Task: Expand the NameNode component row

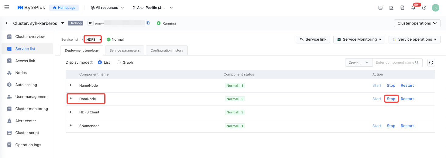Action: pos(71,85)
